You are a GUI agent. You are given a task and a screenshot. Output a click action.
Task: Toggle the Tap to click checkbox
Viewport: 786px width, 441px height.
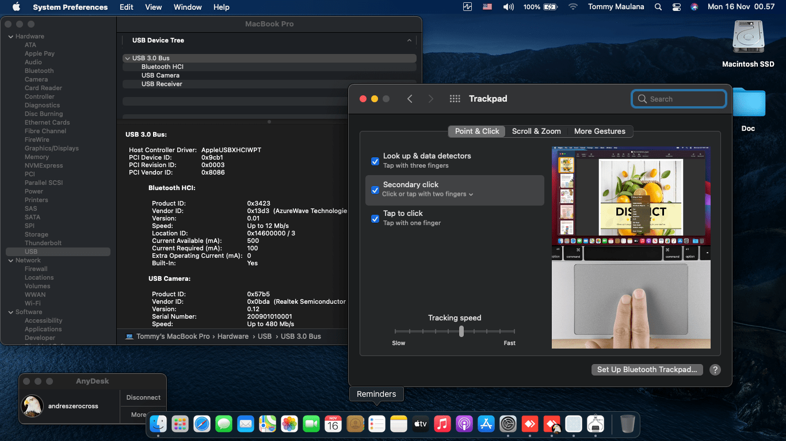tap(375, 218)
